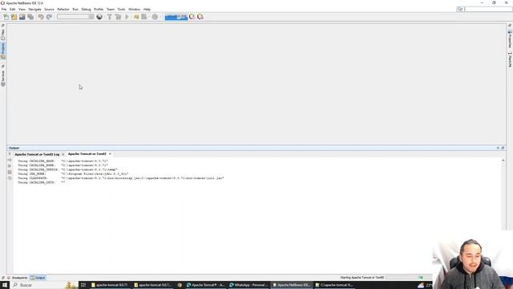This screenshot has width=513, height=289.
Task: Open the Run menu
Action: pos(75,9)
